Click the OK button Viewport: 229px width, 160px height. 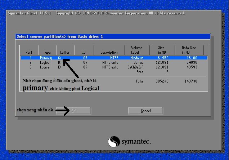[x=73, y=111]
